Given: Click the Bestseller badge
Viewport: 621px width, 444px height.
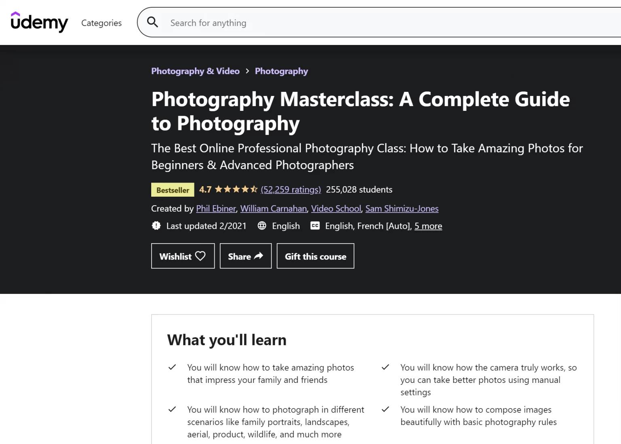Looking at the screenshot, I should [173, 190].
